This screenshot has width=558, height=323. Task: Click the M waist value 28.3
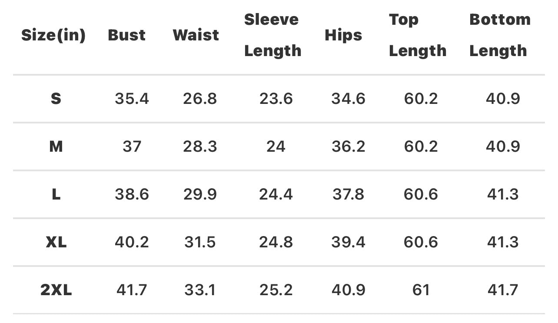point(200,147)
